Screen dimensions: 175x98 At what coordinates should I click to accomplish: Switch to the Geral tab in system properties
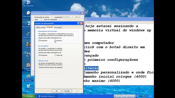pos(36,20)
